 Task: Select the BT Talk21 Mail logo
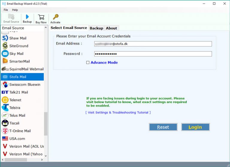coord(5,92)
